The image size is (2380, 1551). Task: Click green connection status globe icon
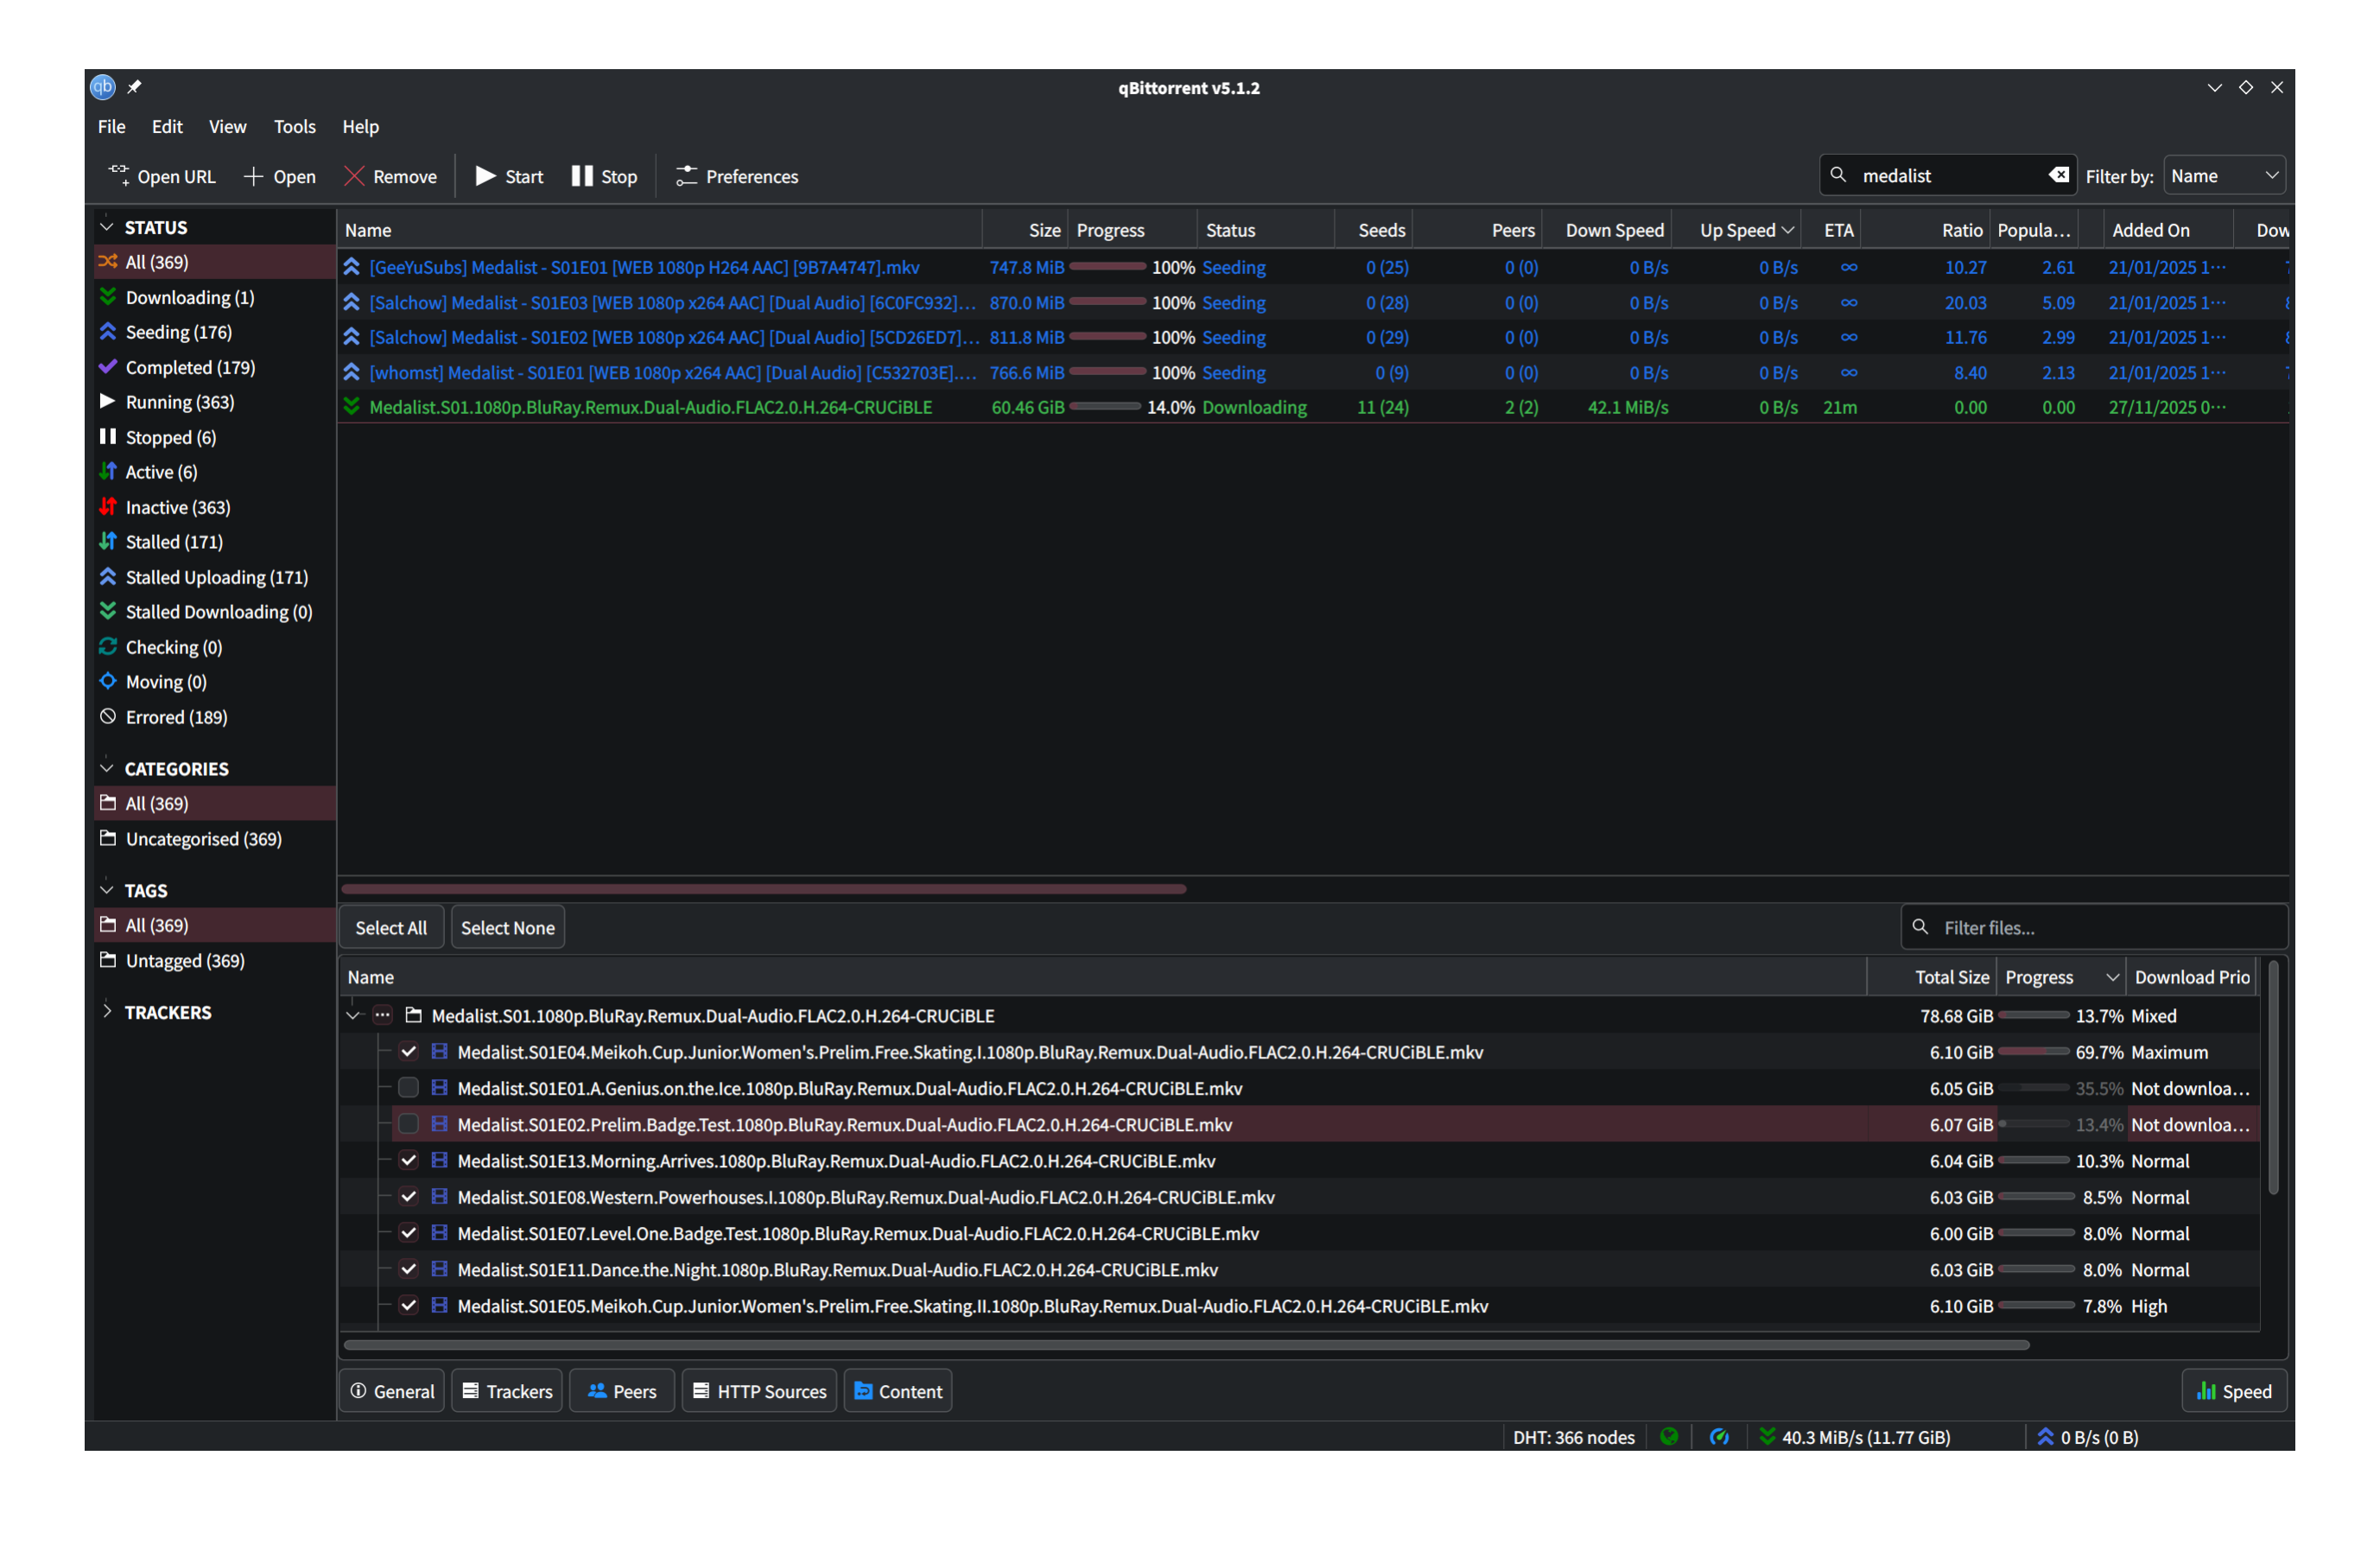pyautogui.click(x=1669, y=1437)
